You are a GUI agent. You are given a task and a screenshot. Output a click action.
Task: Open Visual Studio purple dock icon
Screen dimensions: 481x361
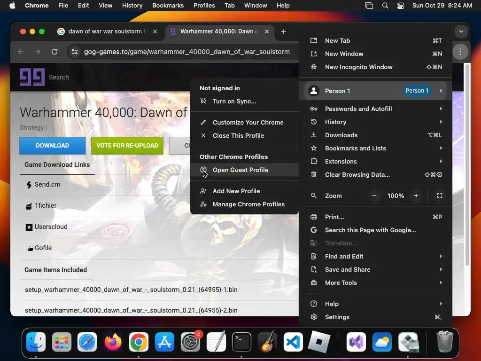356,342
